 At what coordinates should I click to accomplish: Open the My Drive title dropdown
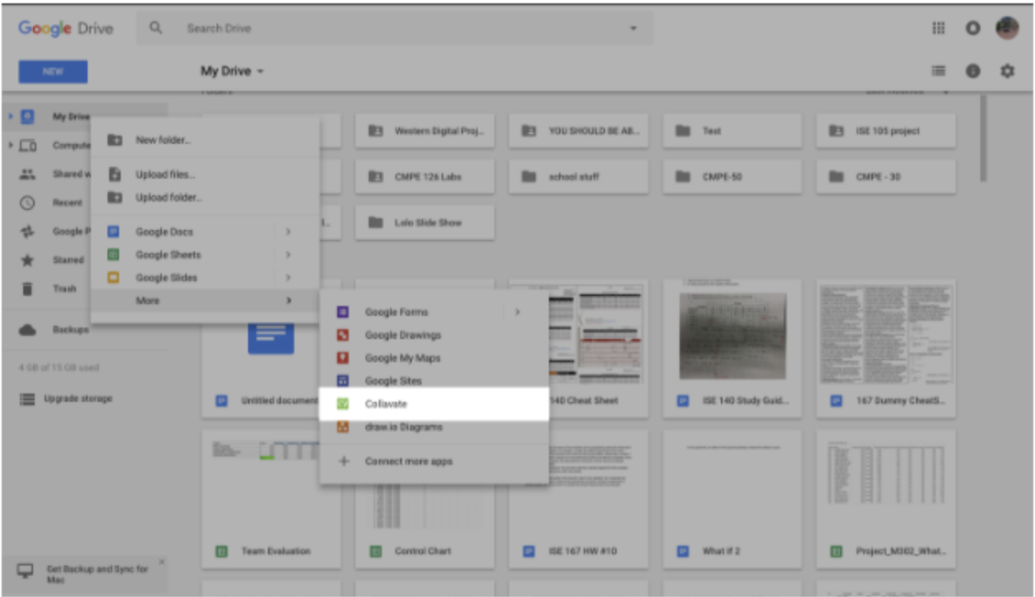(232, 71)
